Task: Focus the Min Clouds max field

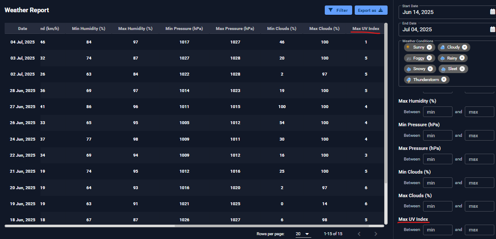Action: pos(479,183)
